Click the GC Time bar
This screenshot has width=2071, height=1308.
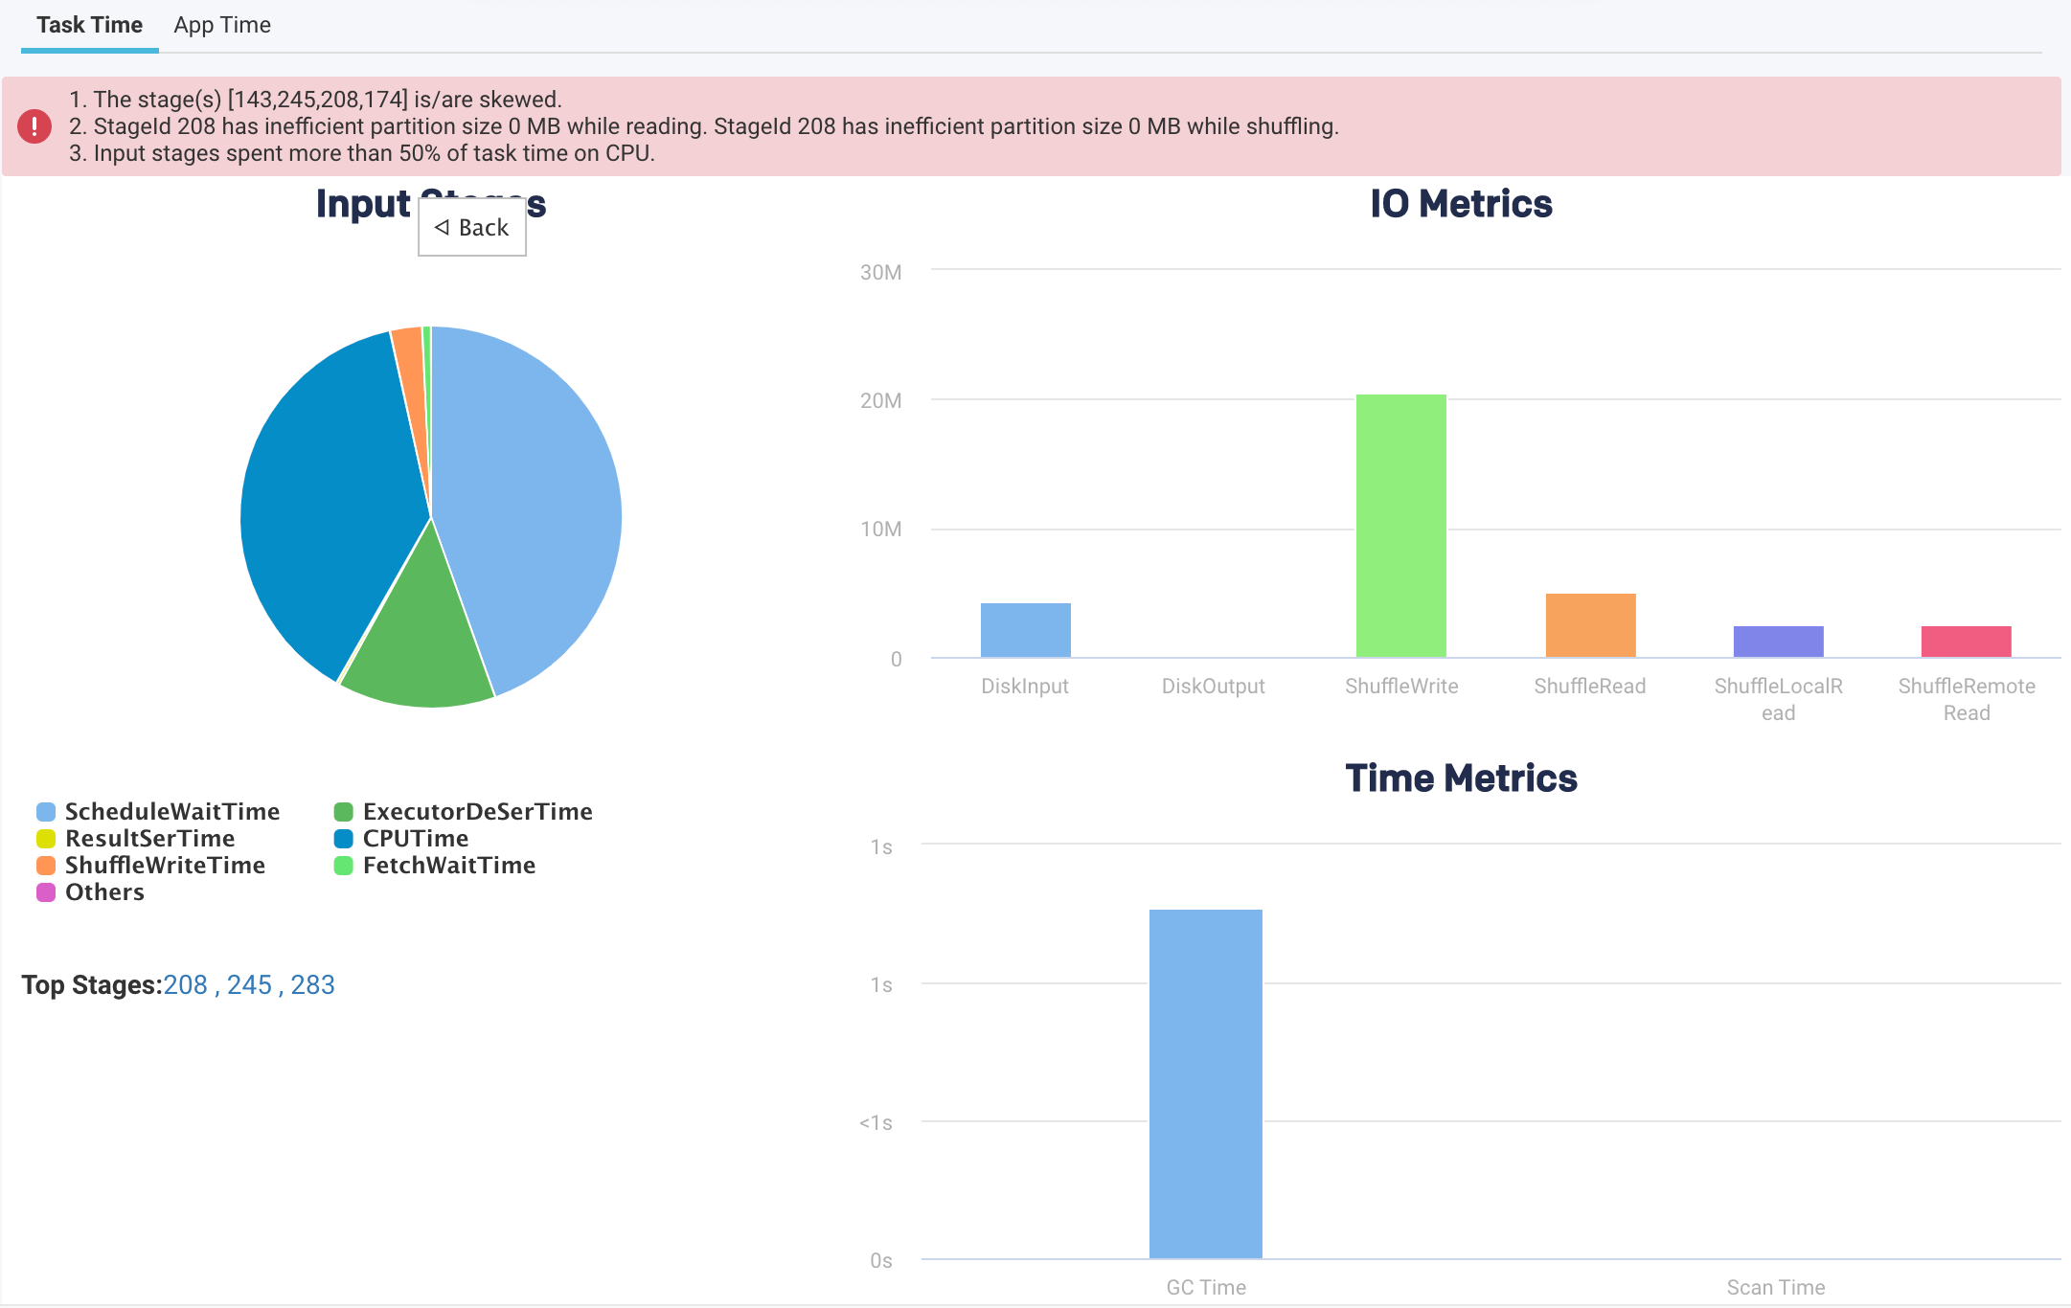pyautogui.click(x=1205, y=1082)
